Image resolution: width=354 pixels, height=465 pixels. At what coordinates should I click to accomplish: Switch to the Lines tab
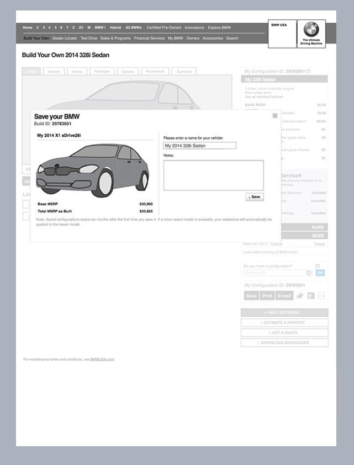[x=31, y=71]
